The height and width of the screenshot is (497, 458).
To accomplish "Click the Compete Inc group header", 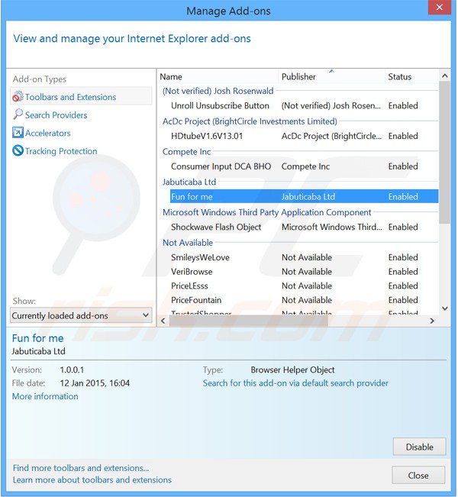I will (x=186, y=152).
